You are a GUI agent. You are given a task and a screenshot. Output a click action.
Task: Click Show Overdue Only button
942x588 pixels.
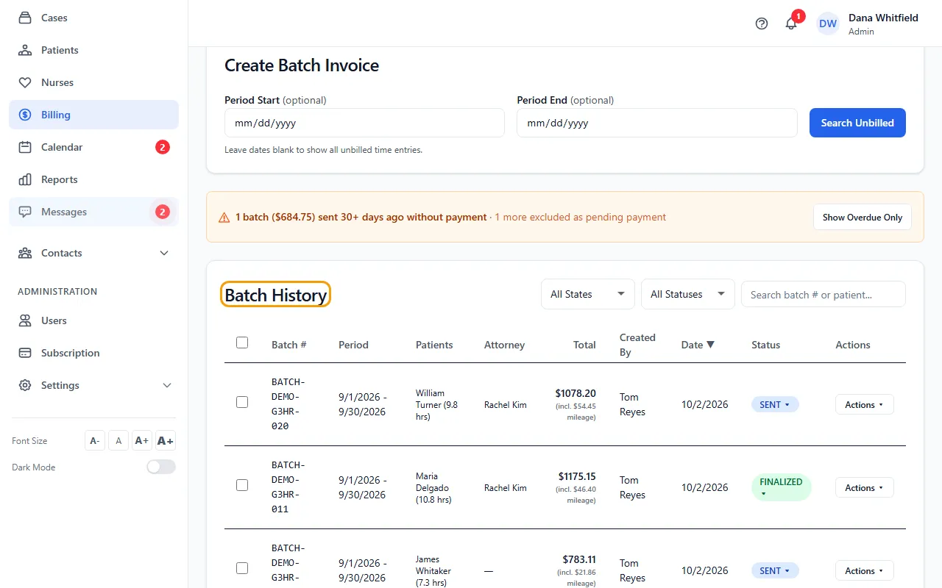click(863, 218)
